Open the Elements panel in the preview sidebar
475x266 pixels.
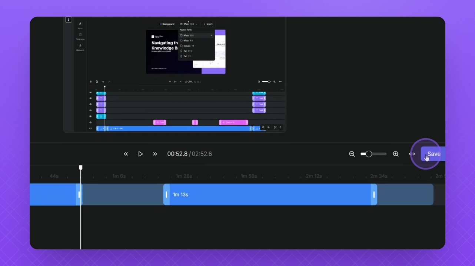click(x=80, y=47)
